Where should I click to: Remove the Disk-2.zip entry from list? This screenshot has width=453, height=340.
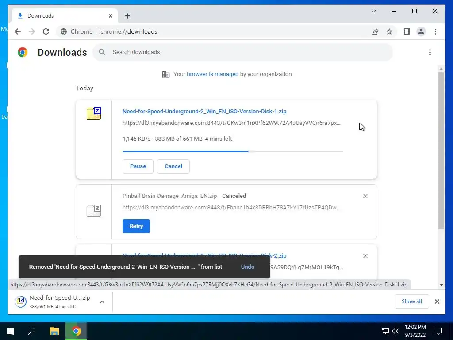[365, 256]
